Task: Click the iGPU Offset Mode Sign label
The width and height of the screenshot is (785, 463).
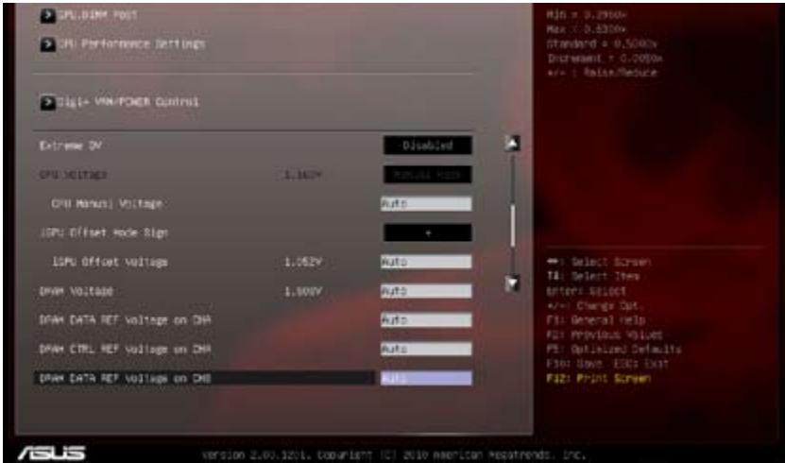Action: [x=104, y=232]
